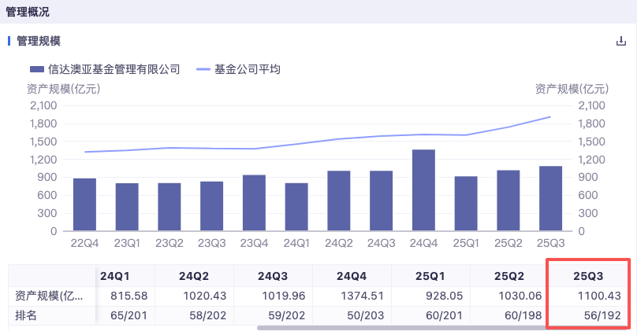The width and height of the screenshot is (637, 335).
Task: Click the 排名 row label
Action: pos(28,315)
